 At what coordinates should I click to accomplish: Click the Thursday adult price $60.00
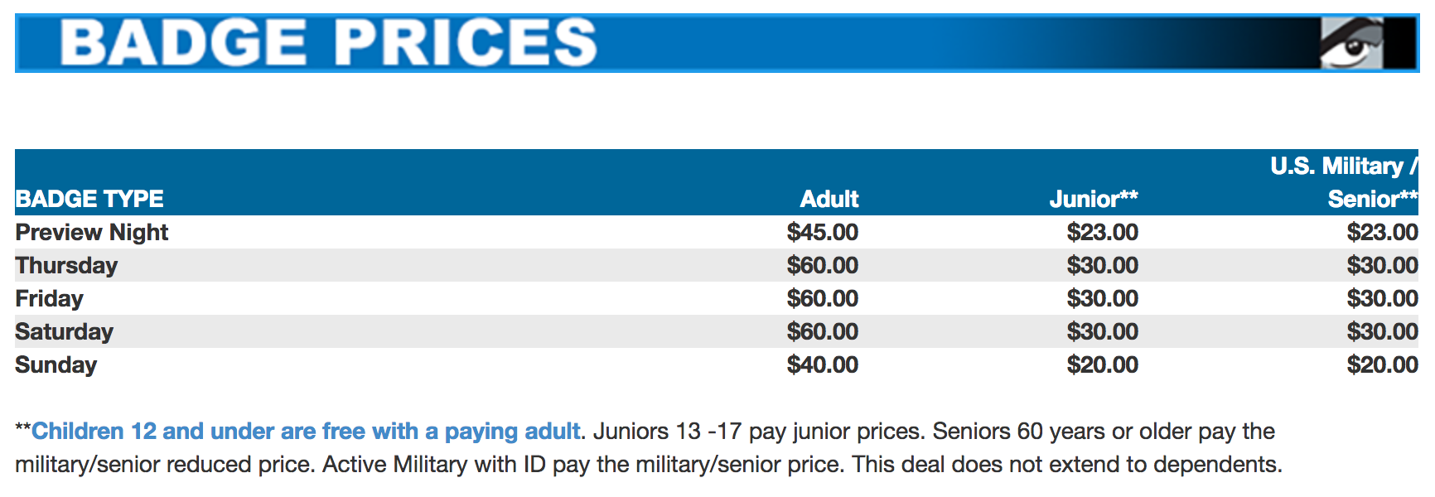tap(823, 265)
